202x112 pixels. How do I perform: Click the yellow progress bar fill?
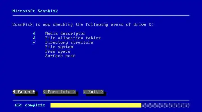pyautogui.click(x=96, y=105)
